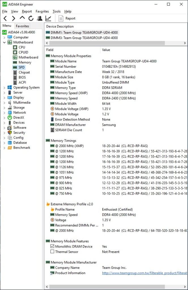188x290 pixels.
Task: Select the CPUID chip icon
Action: pos(15,52)
